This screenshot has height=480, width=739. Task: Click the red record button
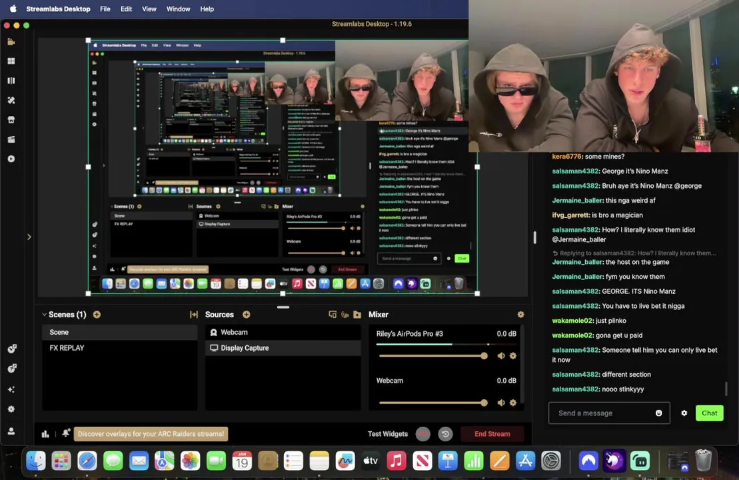(x=422, y=434)
